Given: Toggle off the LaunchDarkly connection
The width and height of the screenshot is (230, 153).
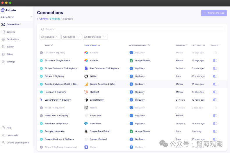Looking at the screenshot, I should tap(215, 100).
